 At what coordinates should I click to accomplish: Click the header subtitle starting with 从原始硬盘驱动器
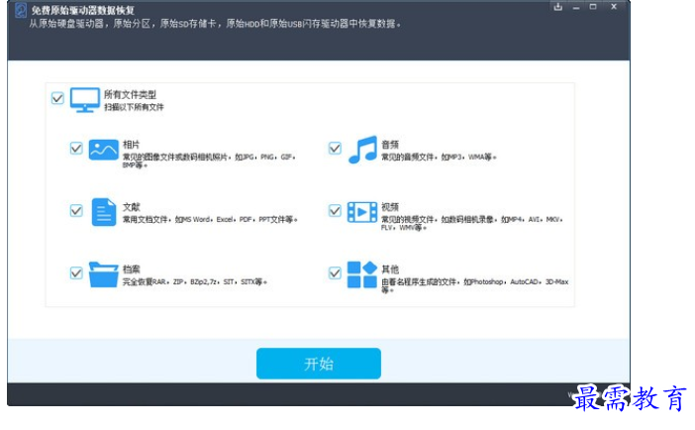click(x=215, y=24)
